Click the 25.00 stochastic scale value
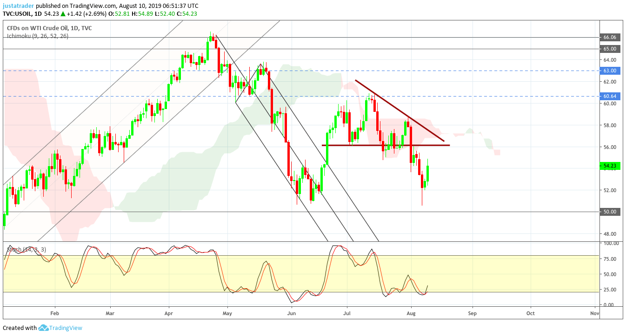 pyautogui.click(x=610, y=290)
